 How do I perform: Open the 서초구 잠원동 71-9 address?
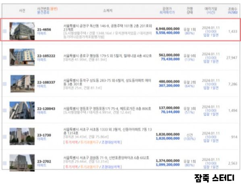106,158
